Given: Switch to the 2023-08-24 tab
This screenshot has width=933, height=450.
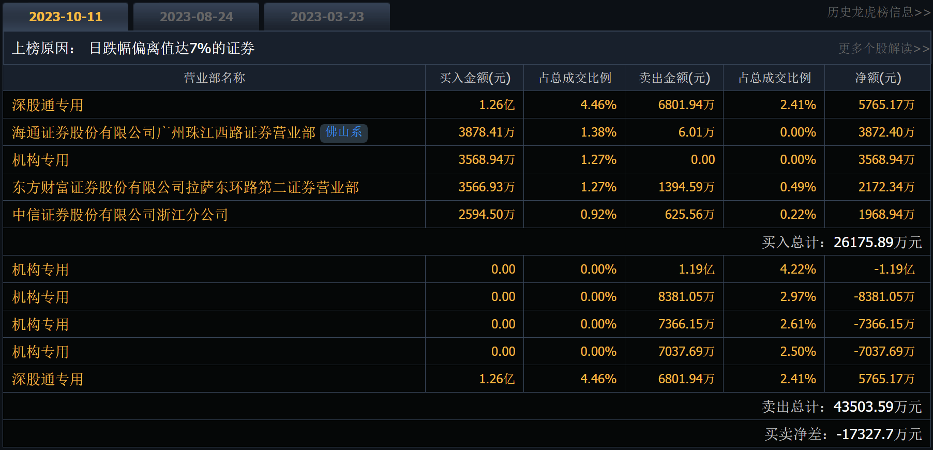Looking at the screenshot, I should tap(197, 17).
